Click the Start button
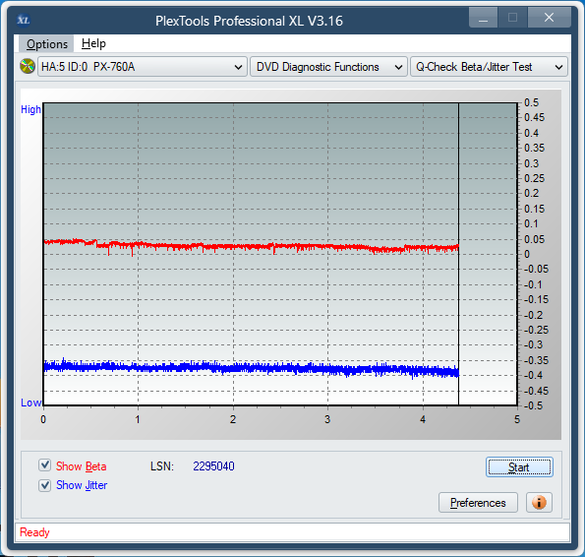This screenshot has width=585, height=557. point(519,467)
